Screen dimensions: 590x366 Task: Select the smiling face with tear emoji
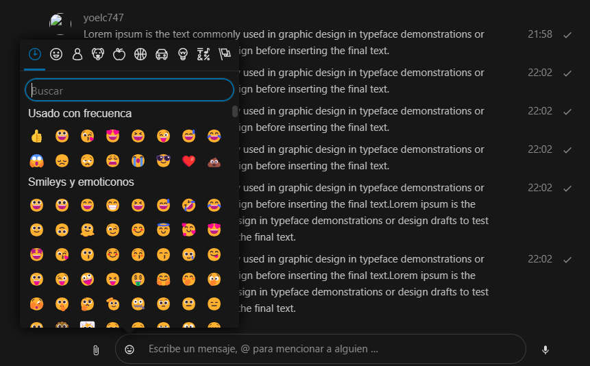pyautogui.click(x=188, y=255)
